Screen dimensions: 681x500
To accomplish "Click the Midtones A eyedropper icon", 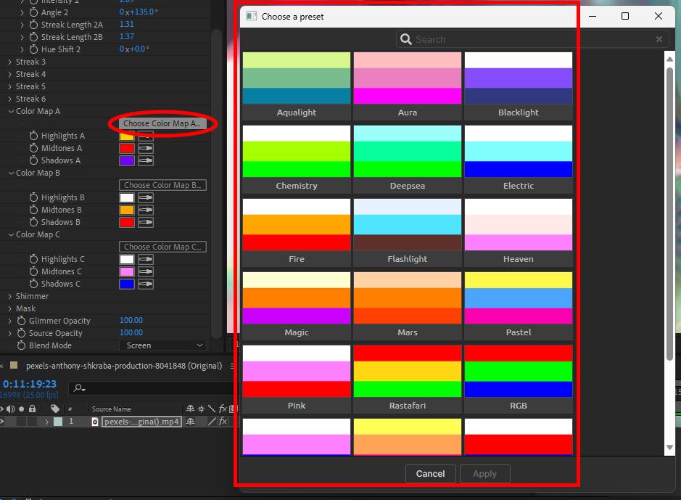I will (x=146, y=148).
